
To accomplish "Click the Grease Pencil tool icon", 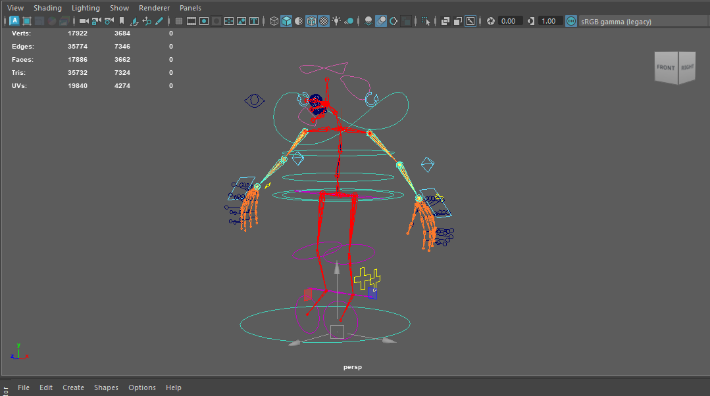I will 159,21.
